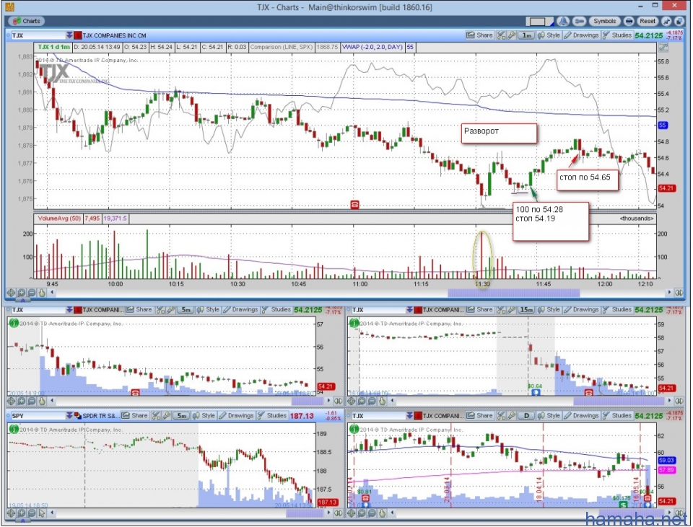Click the alerts bell icon in top bar
This screenshot has width=693, height=527.
click(x=563, y=21)
